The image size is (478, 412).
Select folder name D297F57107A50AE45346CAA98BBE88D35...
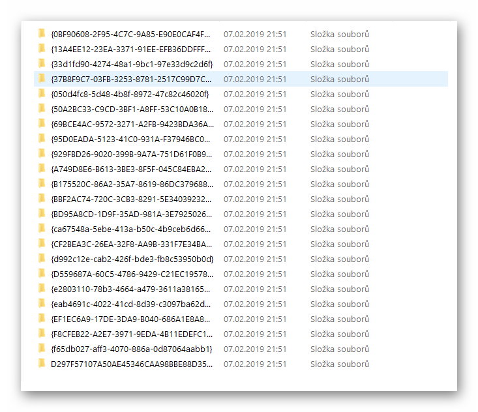[132, 364]
